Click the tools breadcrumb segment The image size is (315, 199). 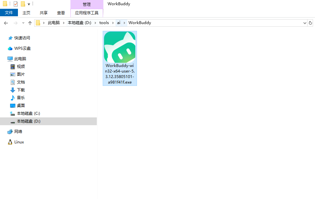(104, 23)
